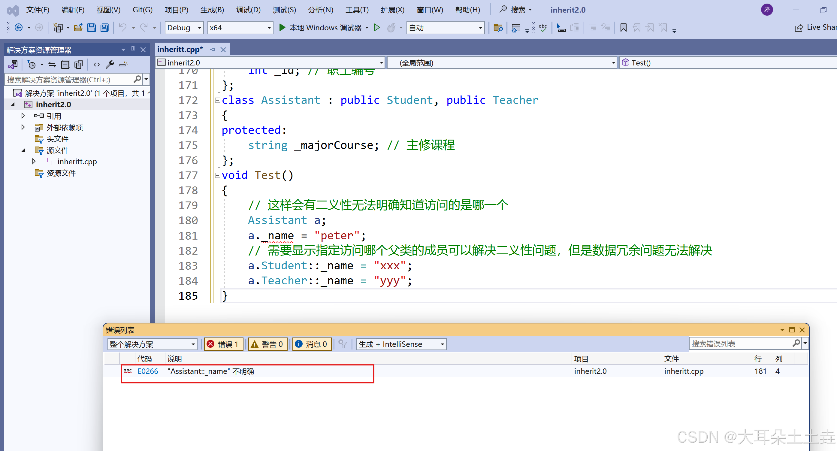Expand the 外部依赖项 tree node
Image resolution: width=837 pixels, height=451 pixels.
[23, 127]
